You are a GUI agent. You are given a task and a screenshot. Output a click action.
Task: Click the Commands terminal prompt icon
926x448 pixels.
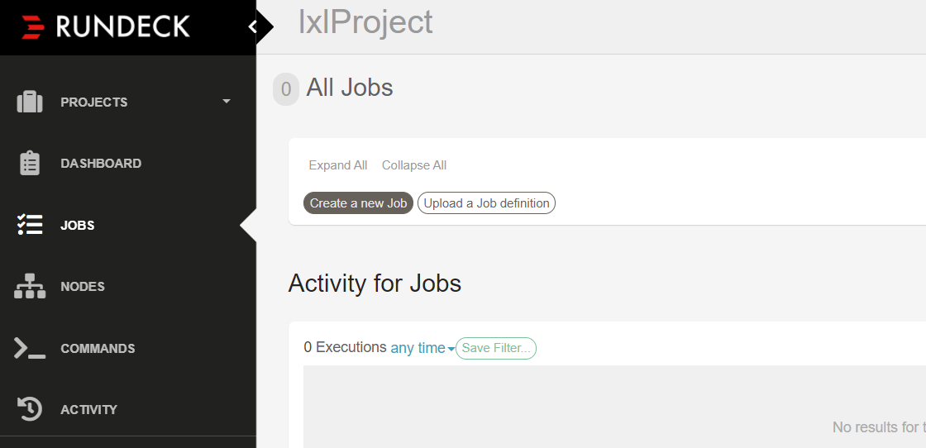coord(30,348)
